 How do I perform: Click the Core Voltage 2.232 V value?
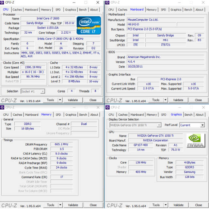[66, 32]
